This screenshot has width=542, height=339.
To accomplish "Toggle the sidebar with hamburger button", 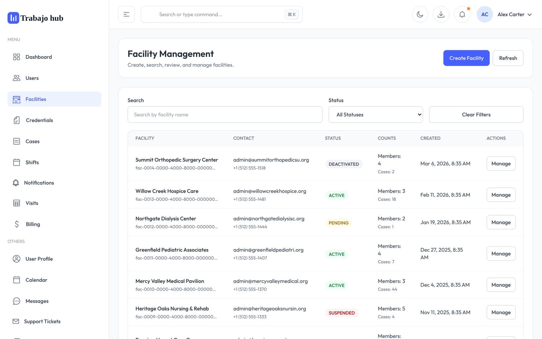I will 126,14.
